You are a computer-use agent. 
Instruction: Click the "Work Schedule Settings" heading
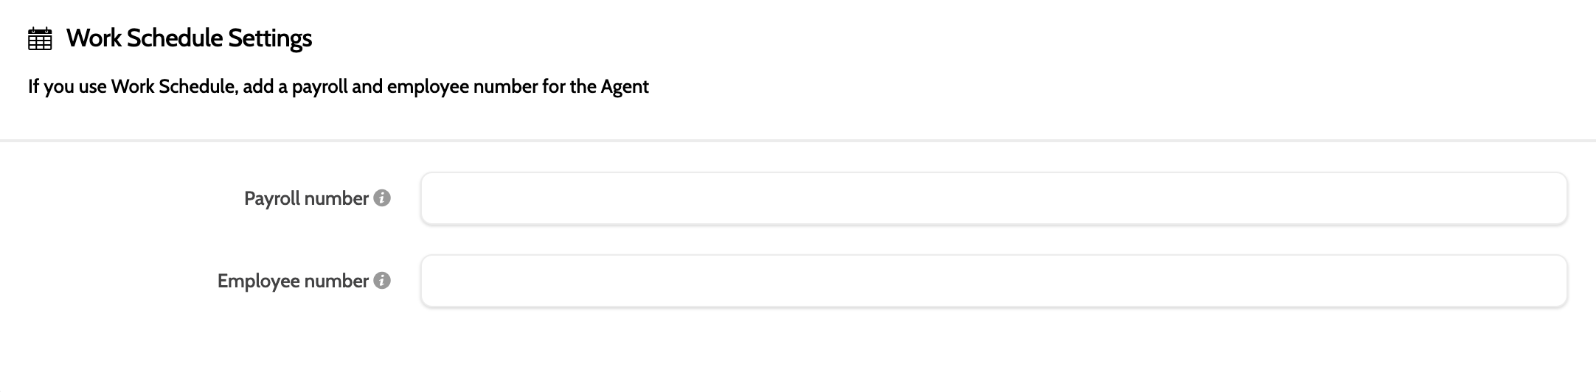[189, 38]
